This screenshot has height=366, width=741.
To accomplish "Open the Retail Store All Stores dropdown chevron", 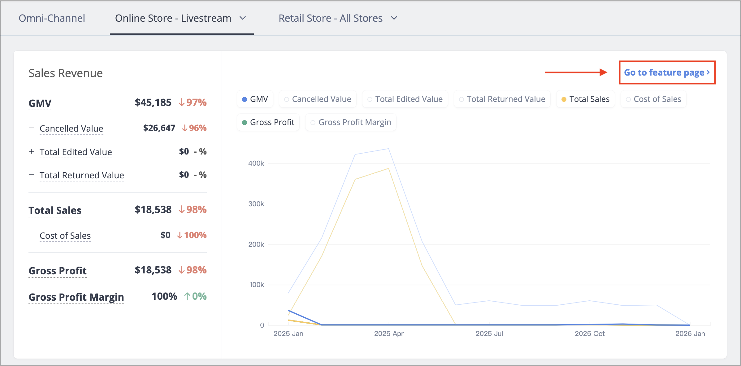I will [x=394, y=18].
